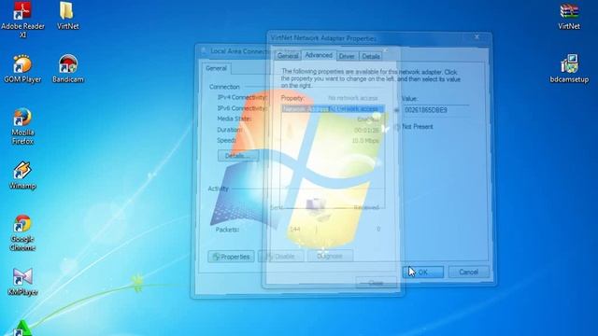Open the Driver tab in adapter properties
The height and width of the screenshot is (336, 598).
point(347,56)
